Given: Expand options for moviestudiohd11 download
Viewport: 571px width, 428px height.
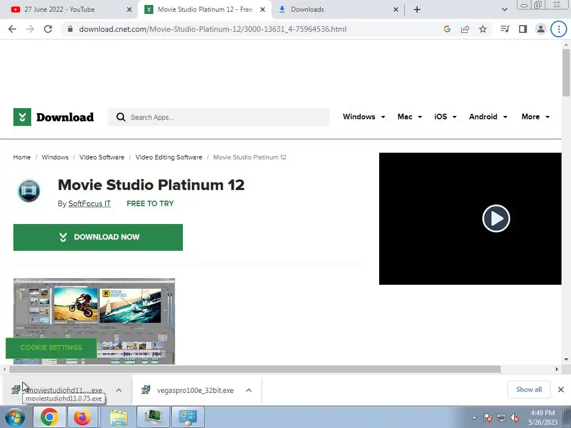Looking at the screenshot, I should pos(119,390).
